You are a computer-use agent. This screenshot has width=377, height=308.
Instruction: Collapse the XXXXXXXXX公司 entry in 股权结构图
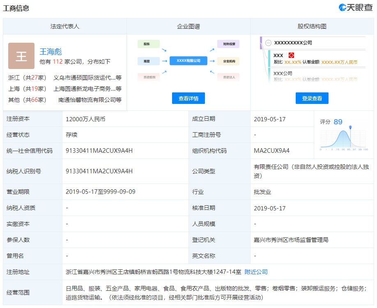coord(269,43)
